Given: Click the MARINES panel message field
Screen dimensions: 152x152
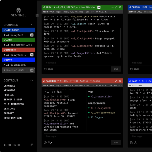Looking at the screenshot, I should (x=82, y=136).
